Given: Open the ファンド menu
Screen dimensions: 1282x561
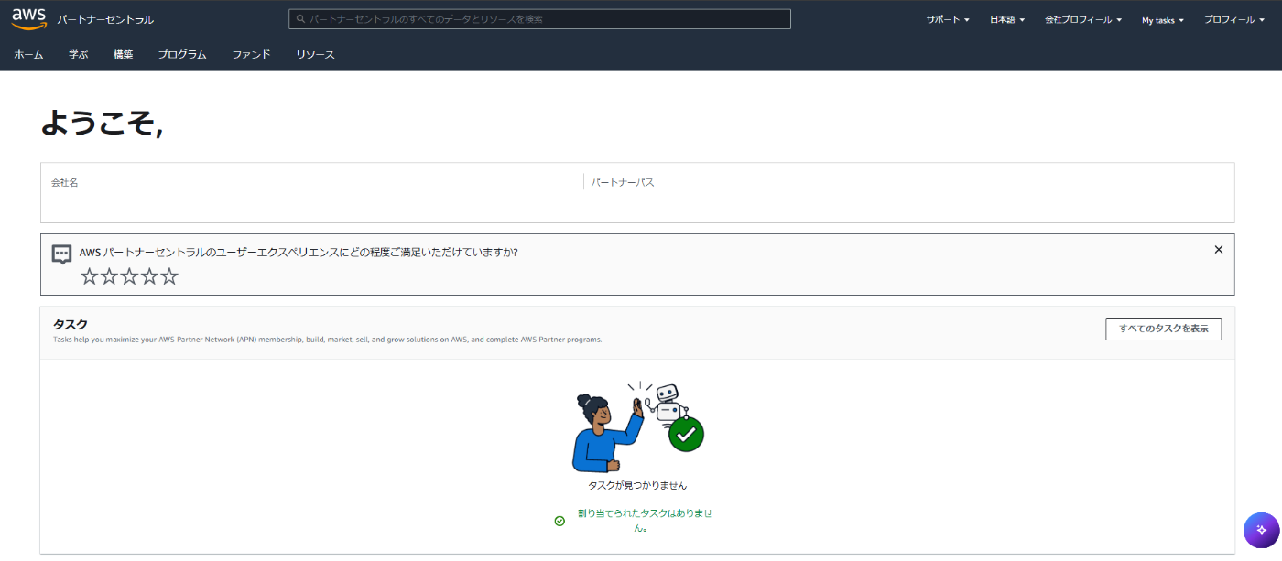Looking at the screenshot, I should pos(251,55).
